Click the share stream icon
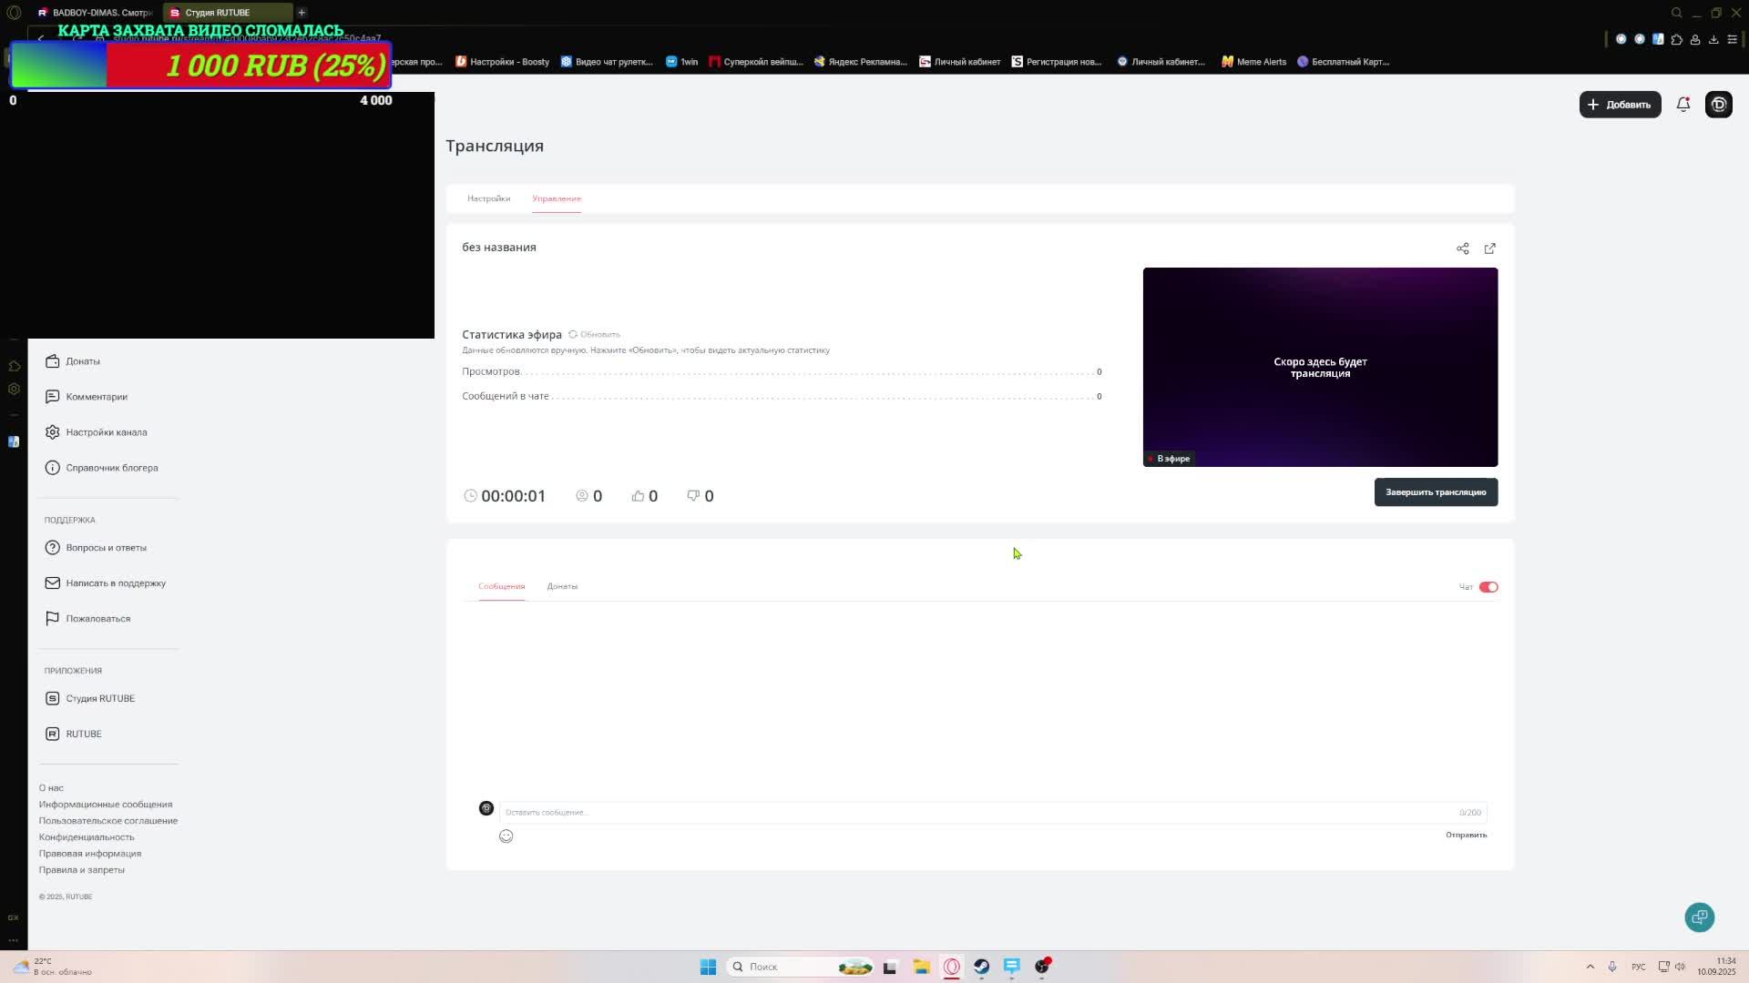The image size is (1749, 983). coord(1462,248)
